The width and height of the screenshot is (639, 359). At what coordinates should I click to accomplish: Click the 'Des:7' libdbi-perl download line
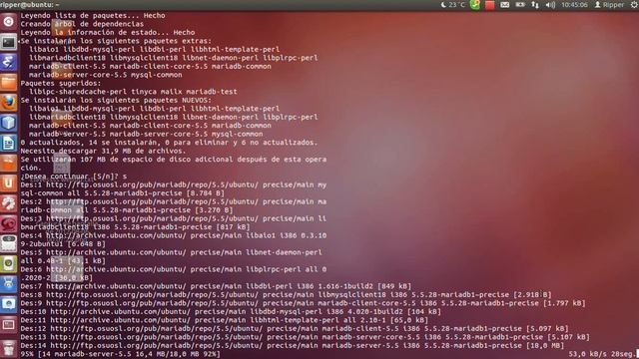click(x=216, y=286)
